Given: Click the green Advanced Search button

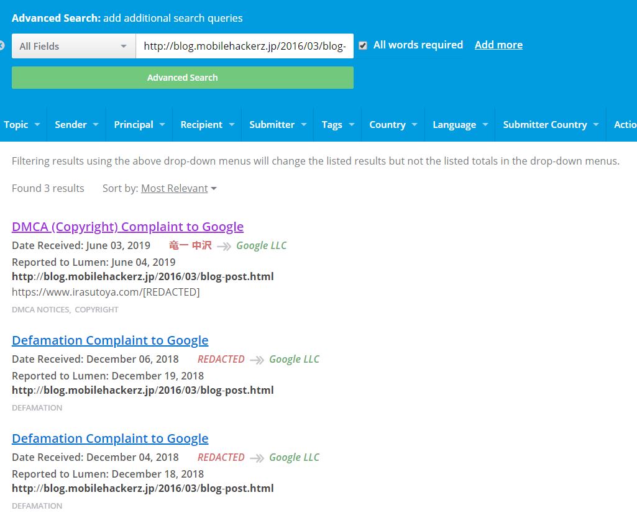Looking at the screenshot, I should coord(183,78).
